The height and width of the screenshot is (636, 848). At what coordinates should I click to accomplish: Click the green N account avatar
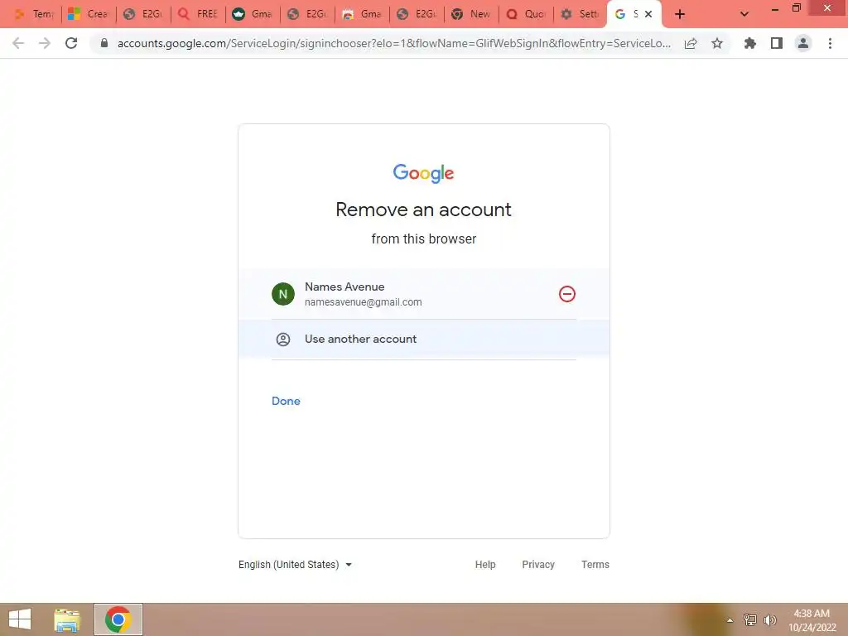tap(283, 294)
